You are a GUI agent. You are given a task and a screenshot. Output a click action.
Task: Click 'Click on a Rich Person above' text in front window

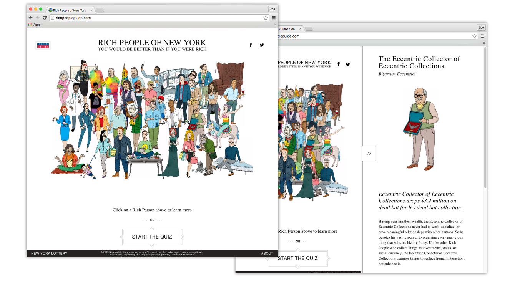click(152, 210)
